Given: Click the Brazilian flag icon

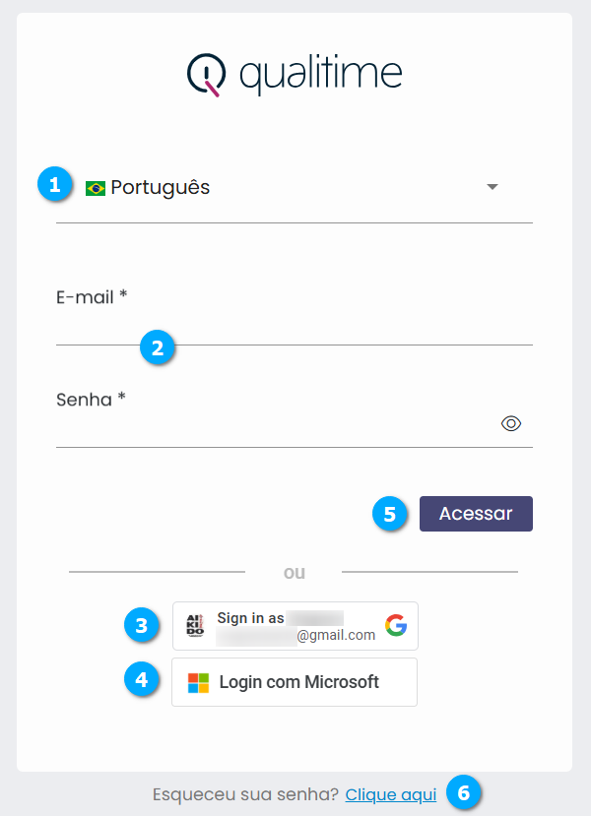Looking at the screenshot, I should (x=95, y=187).
